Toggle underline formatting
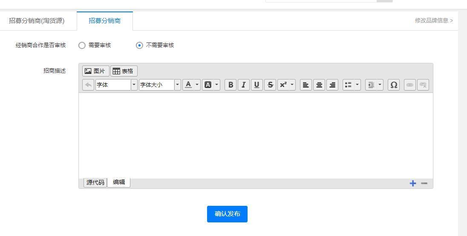The height and width of the screenshot is (236, 467). [257, 85]
